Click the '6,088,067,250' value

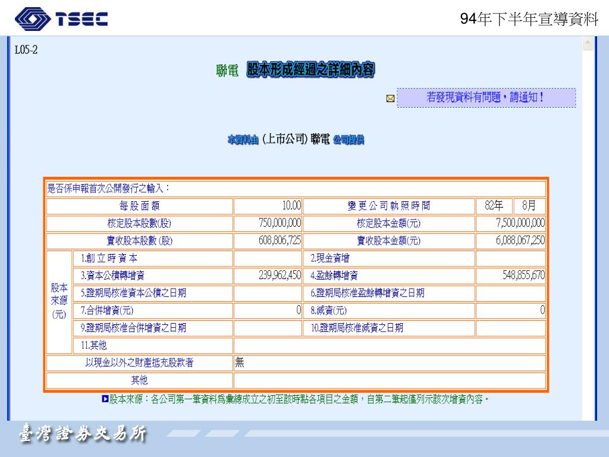click(520, 240)
